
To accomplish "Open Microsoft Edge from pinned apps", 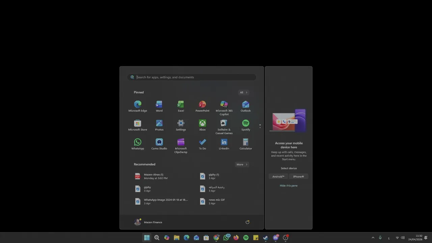I will coord(138,106).
